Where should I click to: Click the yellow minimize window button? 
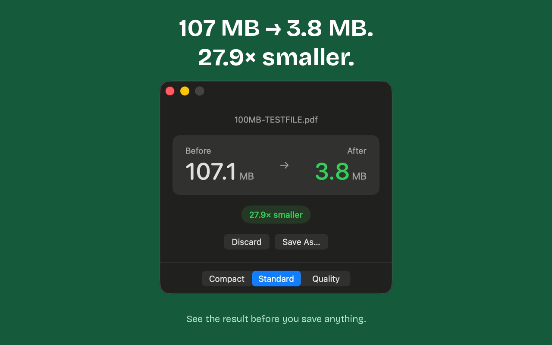pyautogui.click(x=185, y=91)
